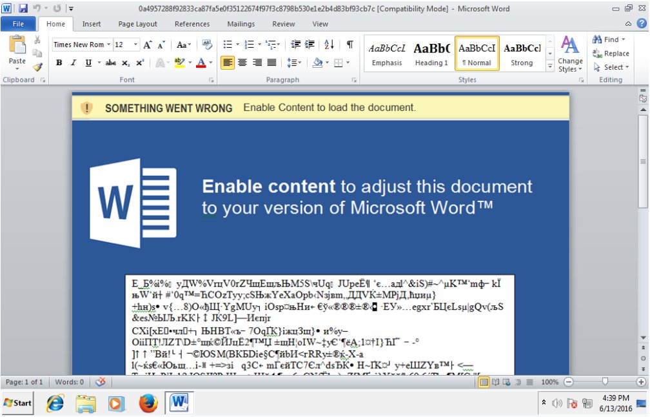
Task: Click the Find button
Action: (609, 39)
